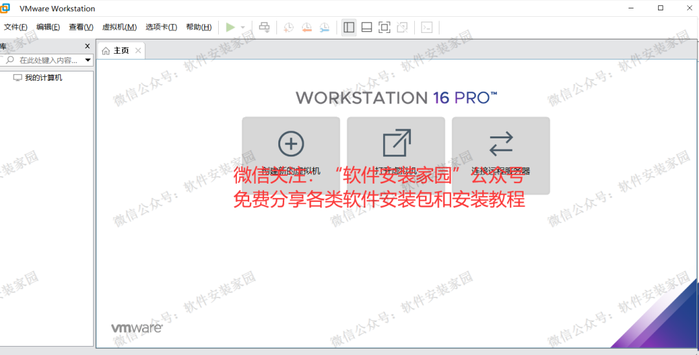
Task: Select 我的计算机 in the library tree
Action: click(44, 78)
